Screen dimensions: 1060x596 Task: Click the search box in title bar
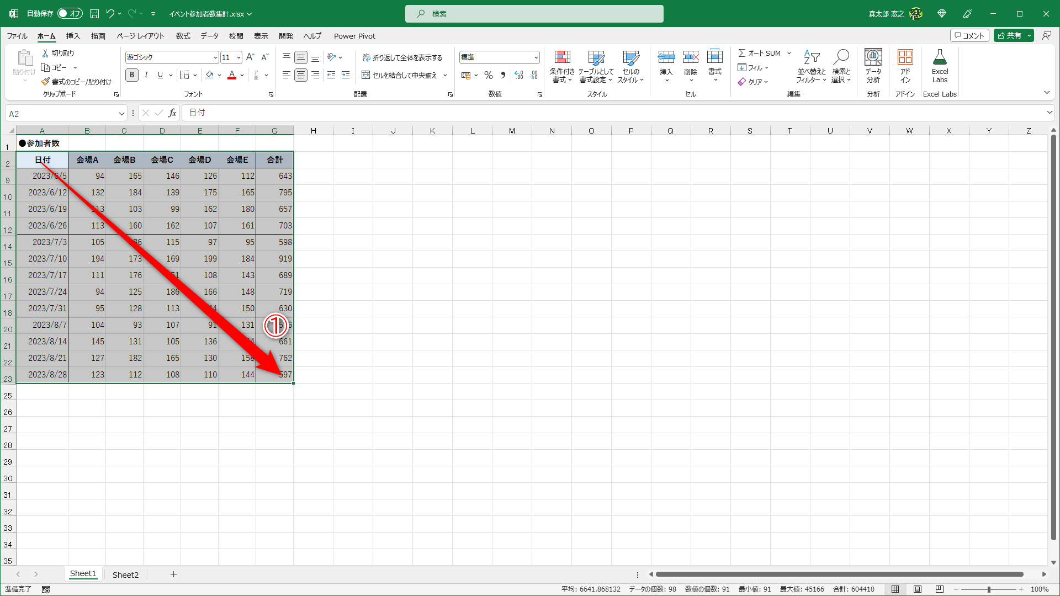[x=534, y=14]
